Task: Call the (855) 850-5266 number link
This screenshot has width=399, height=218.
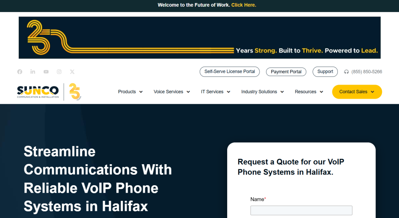Action: coord(367,72)
